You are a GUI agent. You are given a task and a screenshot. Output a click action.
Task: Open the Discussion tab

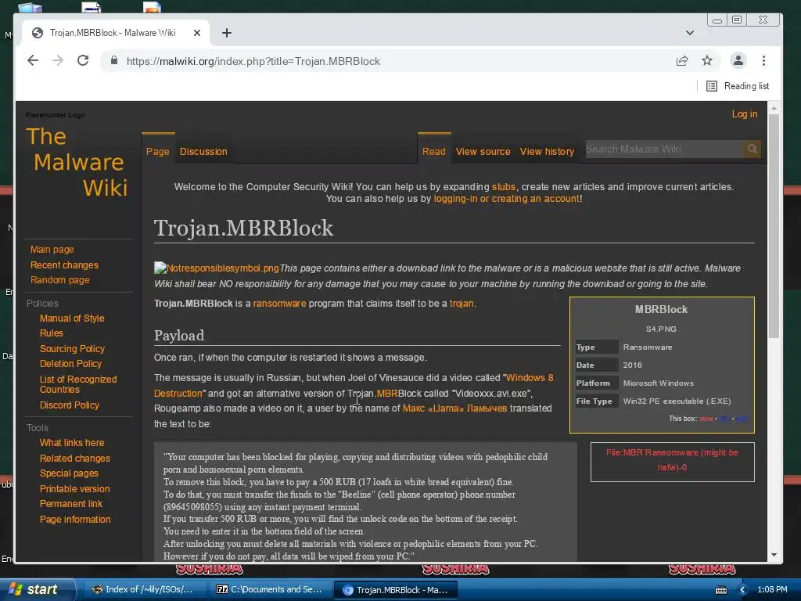tap(203, 151)
